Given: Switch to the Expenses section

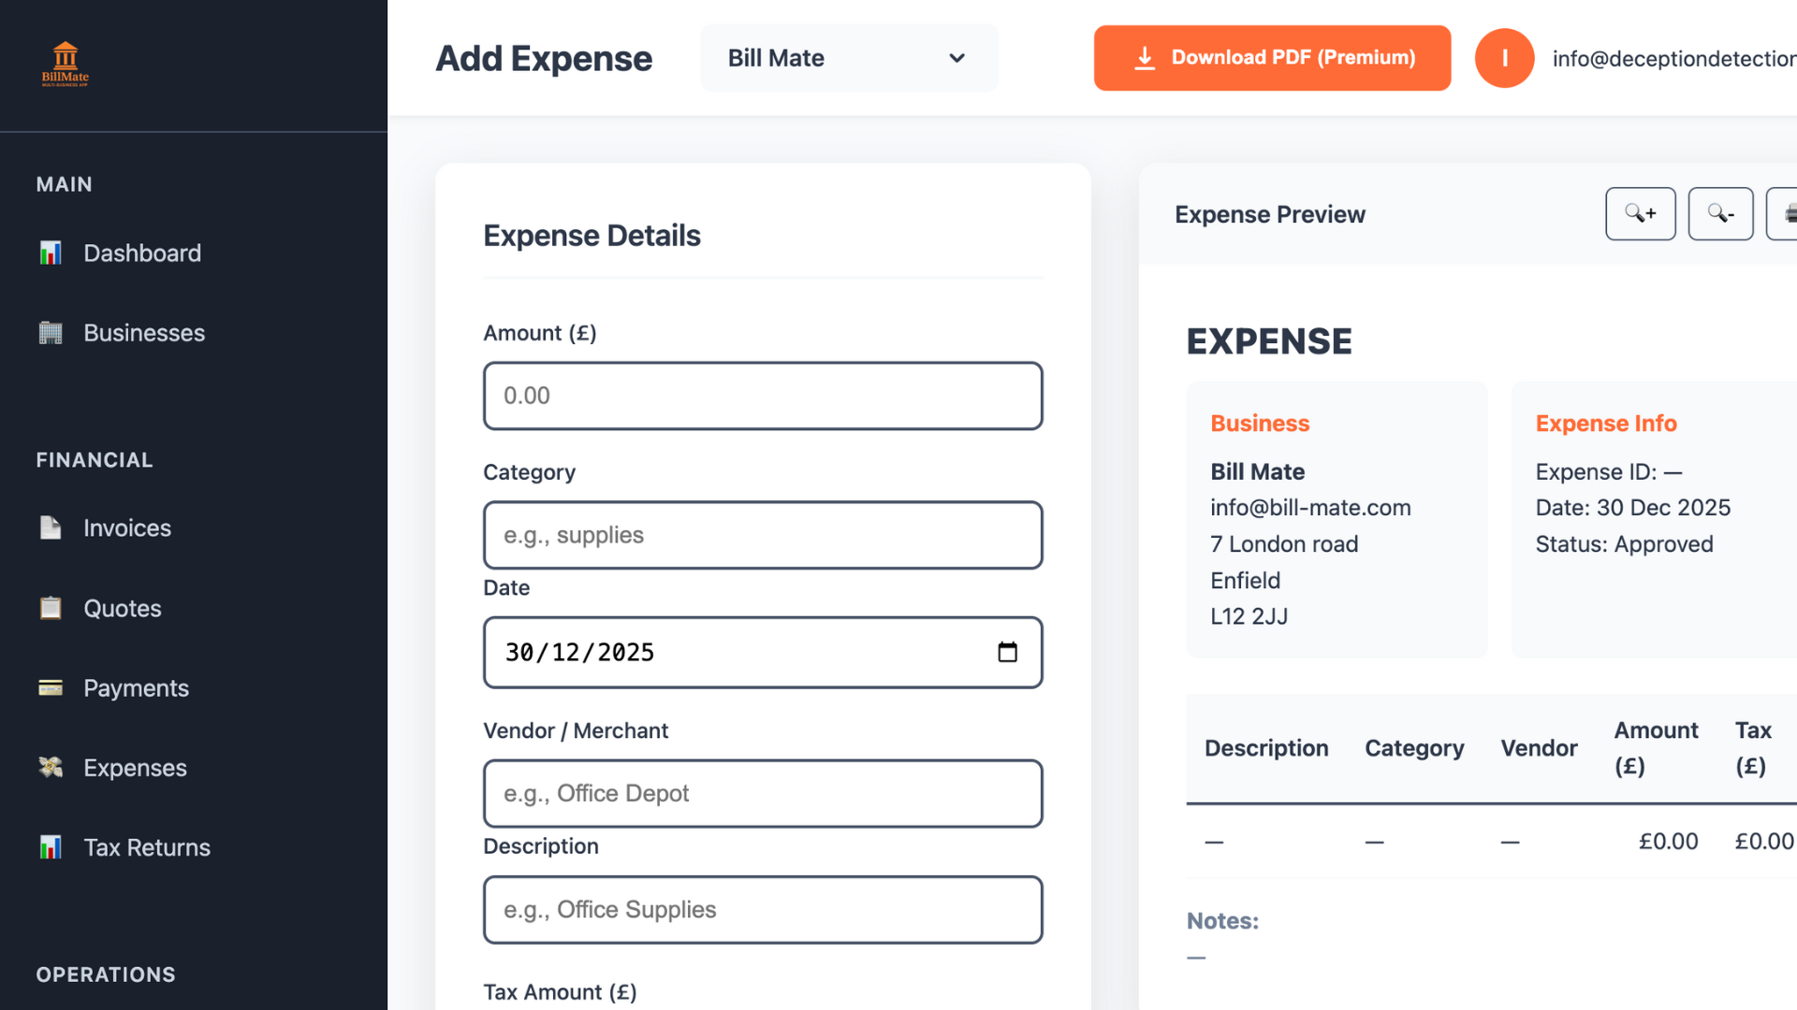Looking at the screenshot, I should point(135,767).
